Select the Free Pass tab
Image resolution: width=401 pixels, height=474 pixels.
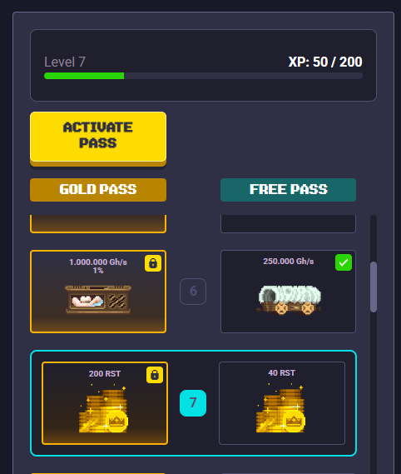pyautogui.click(x=288, y=190)
